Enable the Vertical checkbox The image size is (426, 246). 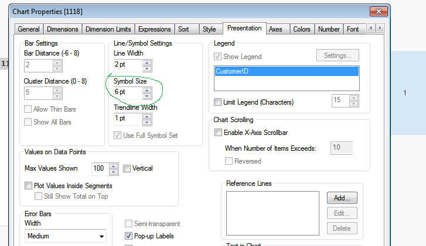pos(127,168)
